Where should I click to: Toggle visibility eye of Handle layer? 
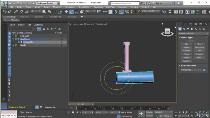16,45
